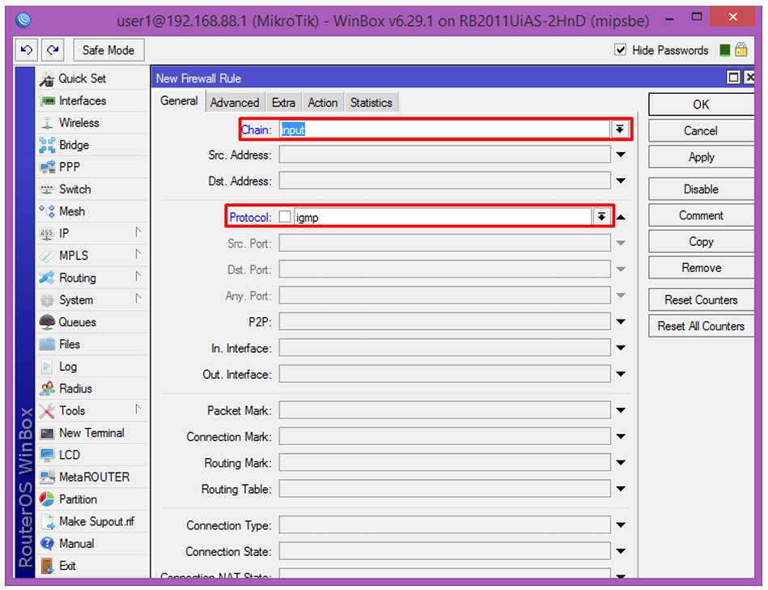This screenshot has width=768, height=590.
Task: Click the Reset All Counters button
Action: (701, 326)
